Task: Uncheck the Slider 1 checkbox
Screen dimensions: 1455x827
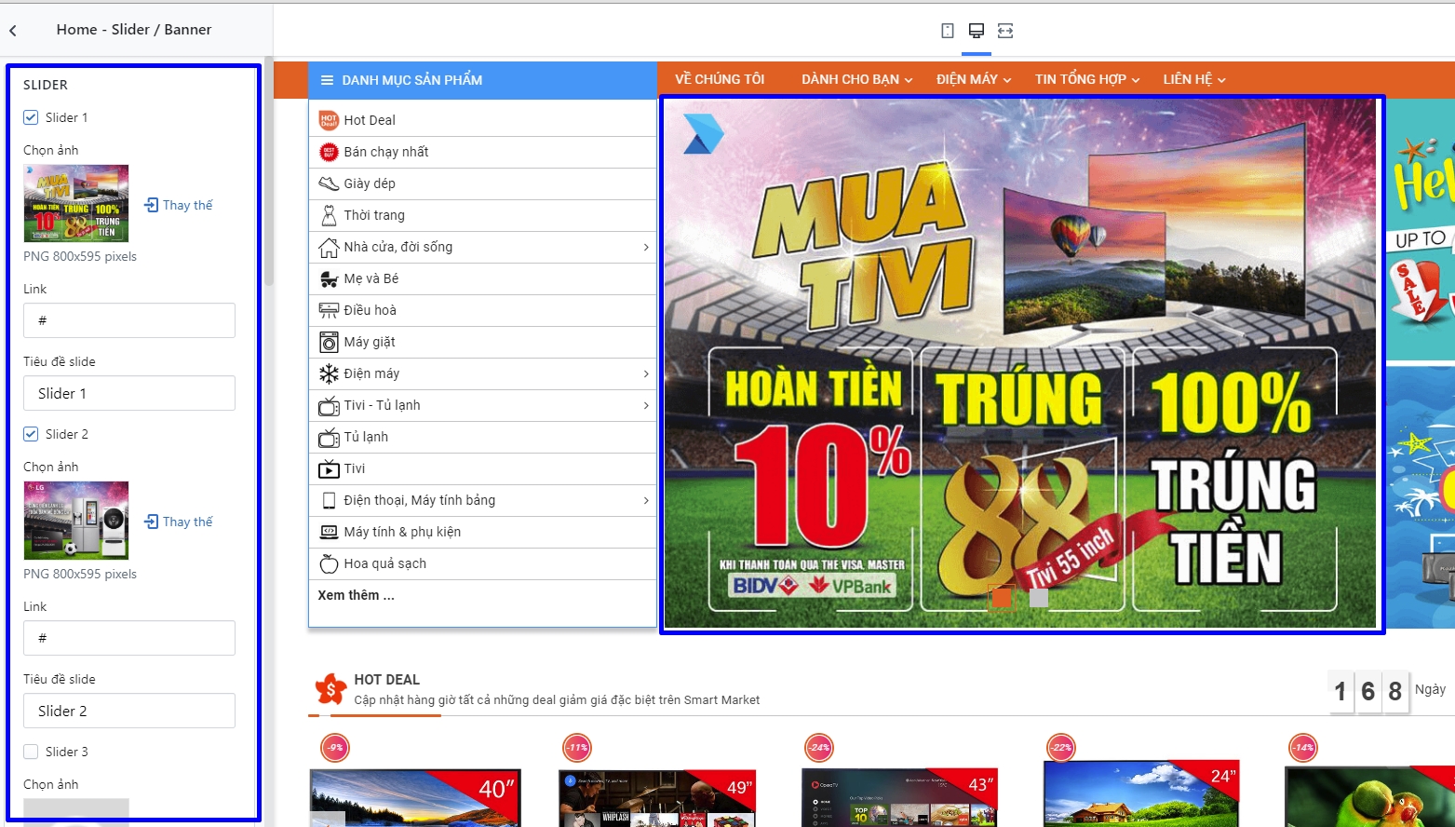Action: click(31, 117)
